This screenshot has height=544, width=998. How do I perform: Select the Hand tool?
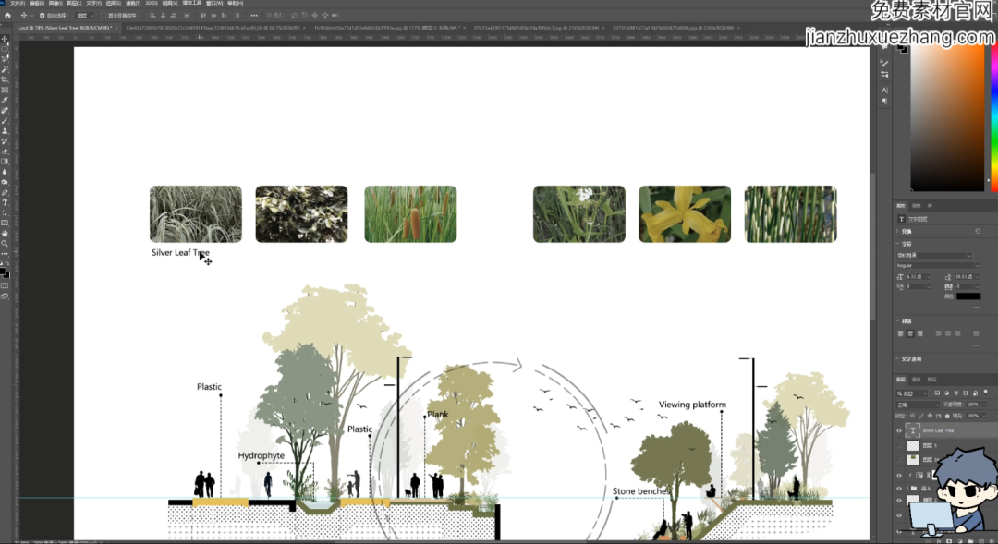pyautogui.click(x=5, y=234)
